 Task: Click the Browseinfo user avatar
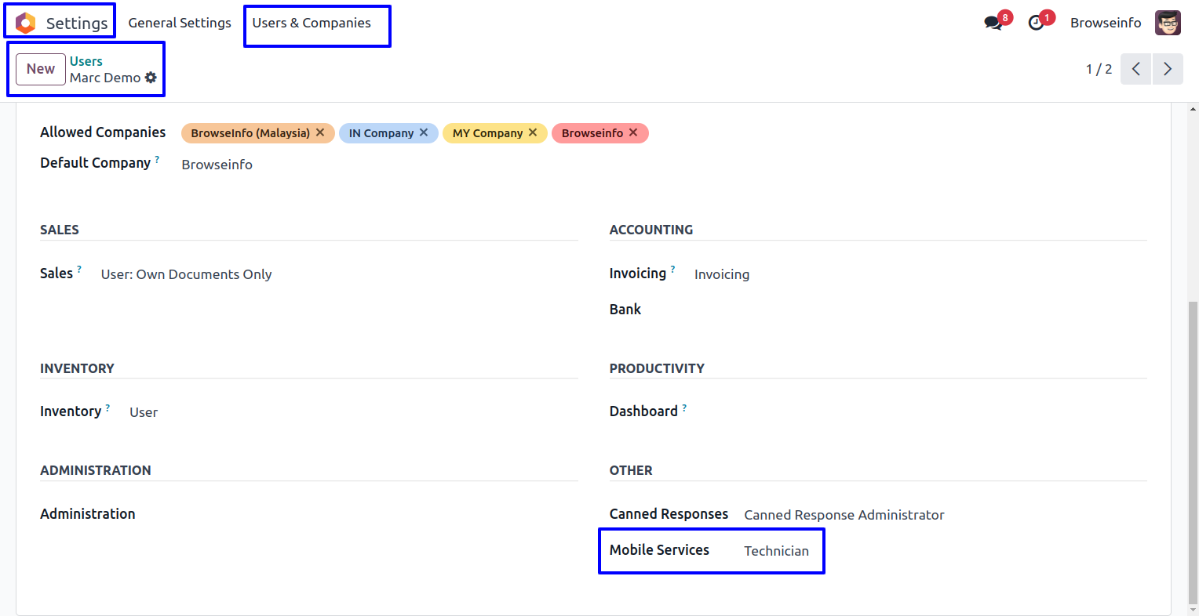[1168, 23]
